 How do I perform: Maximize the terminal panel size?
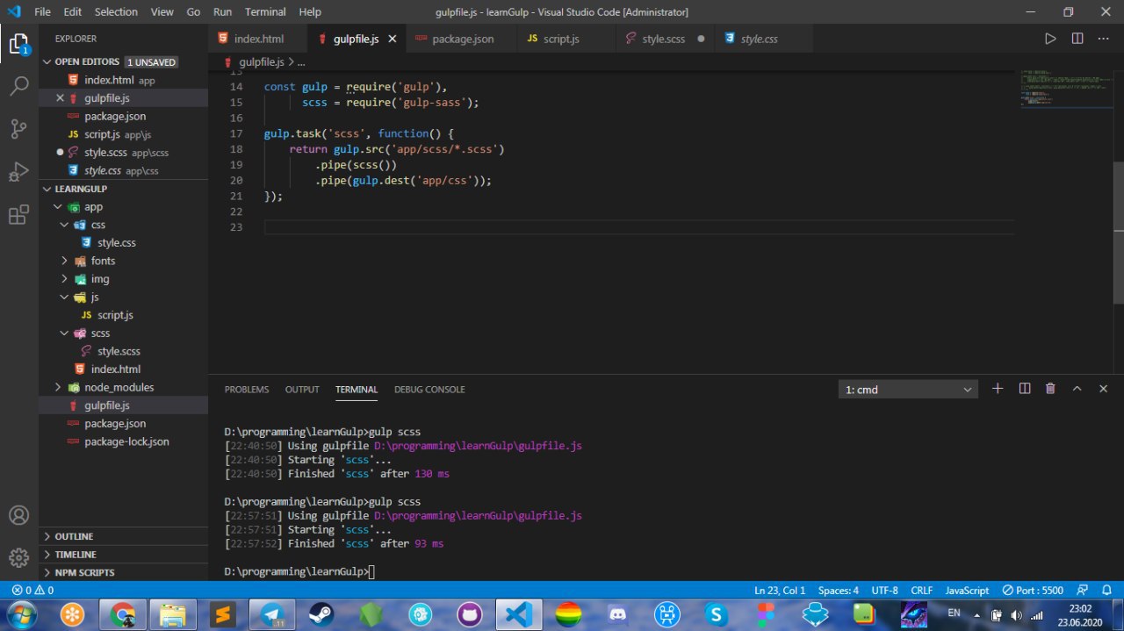tap(1077, 389)
